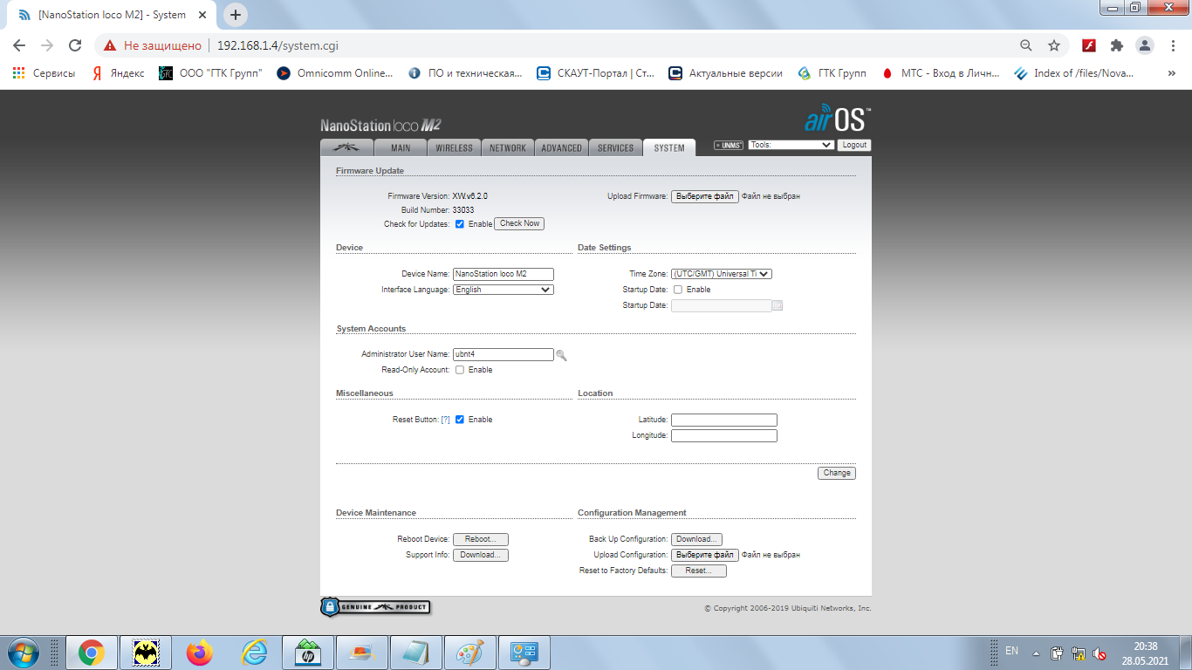Screen dimensions: 1192x670
Task: Open the СКАУТ-Портал bookmark
Action: [x=596, y=73]
